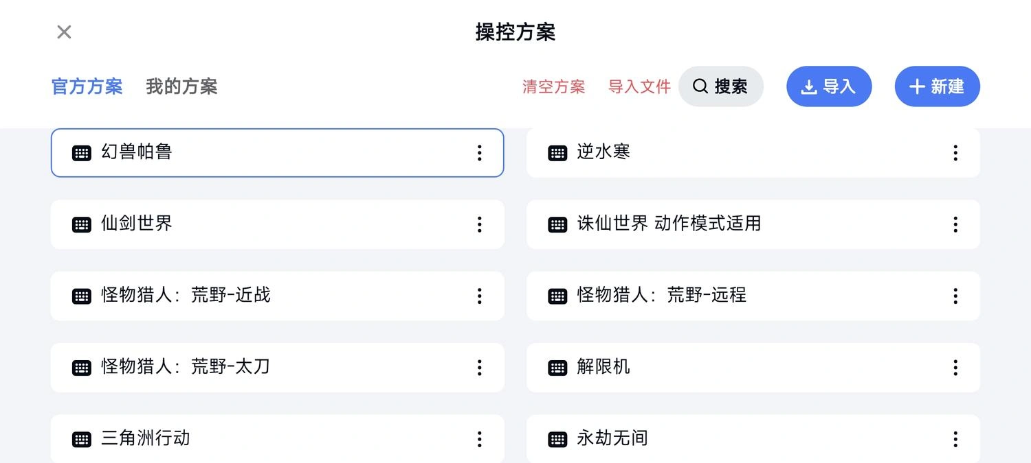
Task: Show options for 怪物猎人：荒野-远程
Action: point(955,296)
